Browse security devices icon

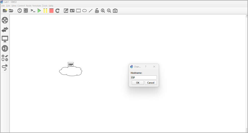tap(5, 48)
